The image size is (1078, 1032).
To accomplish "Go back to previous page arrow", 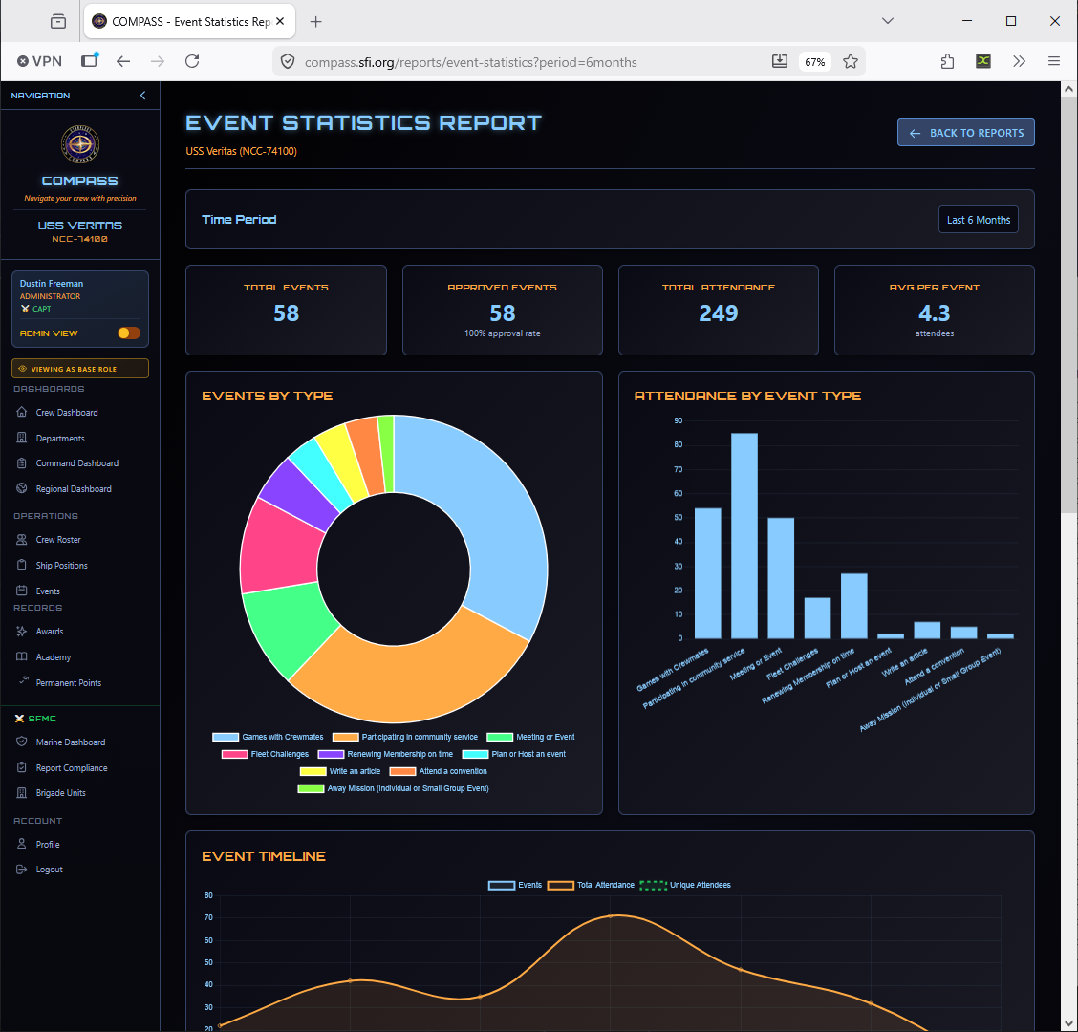I will pyautogui.click(x=123, y=61).
